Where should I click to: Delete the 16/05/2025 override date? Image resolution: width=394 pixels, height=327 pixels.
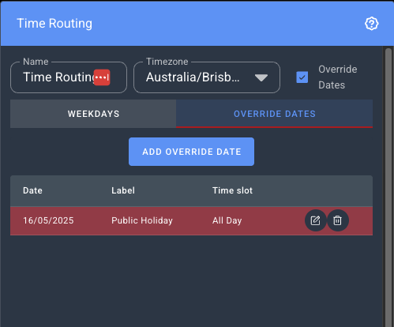[x=337, y=220]
